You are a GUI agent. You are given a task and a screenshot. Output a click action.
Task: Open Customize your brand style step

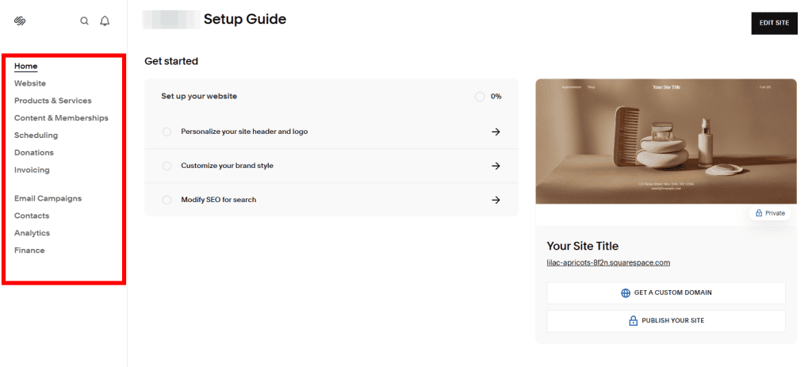coord(331,166)
